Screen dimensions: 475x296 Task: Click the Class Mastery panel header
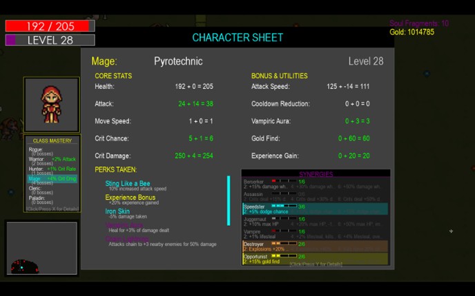click(x=52, y=140)
